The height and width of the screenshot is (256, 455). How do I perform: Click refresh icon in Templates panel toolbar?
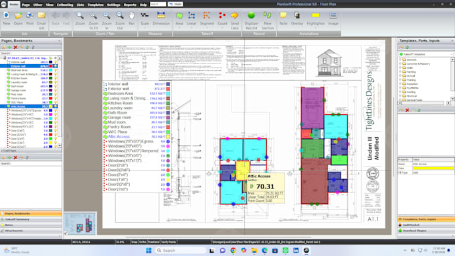(407, 47)
